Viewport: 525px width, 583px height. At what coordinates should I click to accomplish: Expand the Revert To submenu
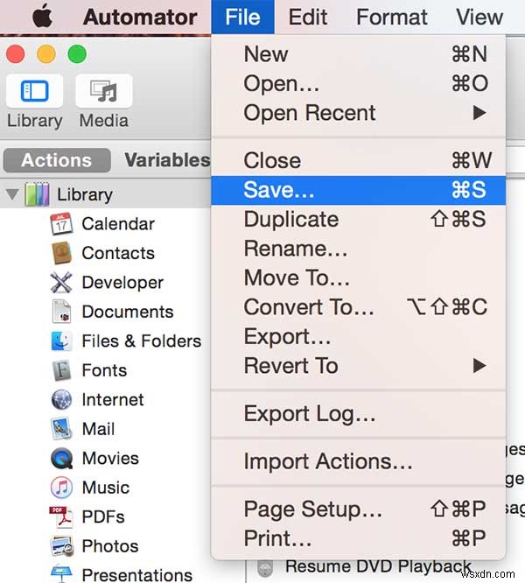pos(358,366)
